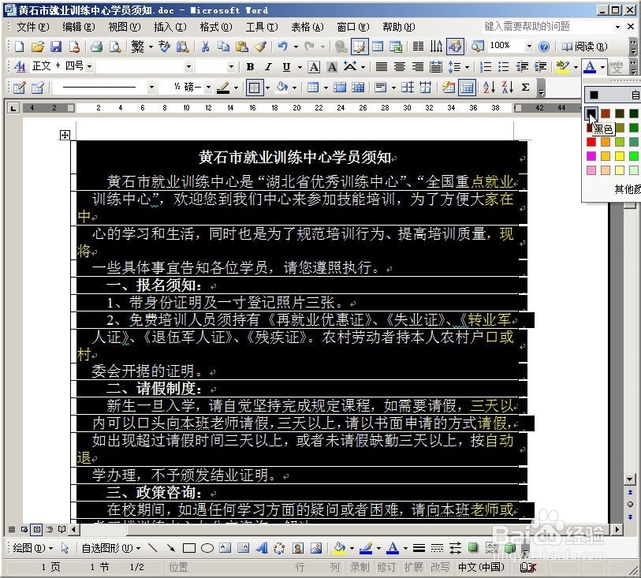Align the selected text to the right
Viewport: 641px width, 578px height.
(x=418, y=66)
